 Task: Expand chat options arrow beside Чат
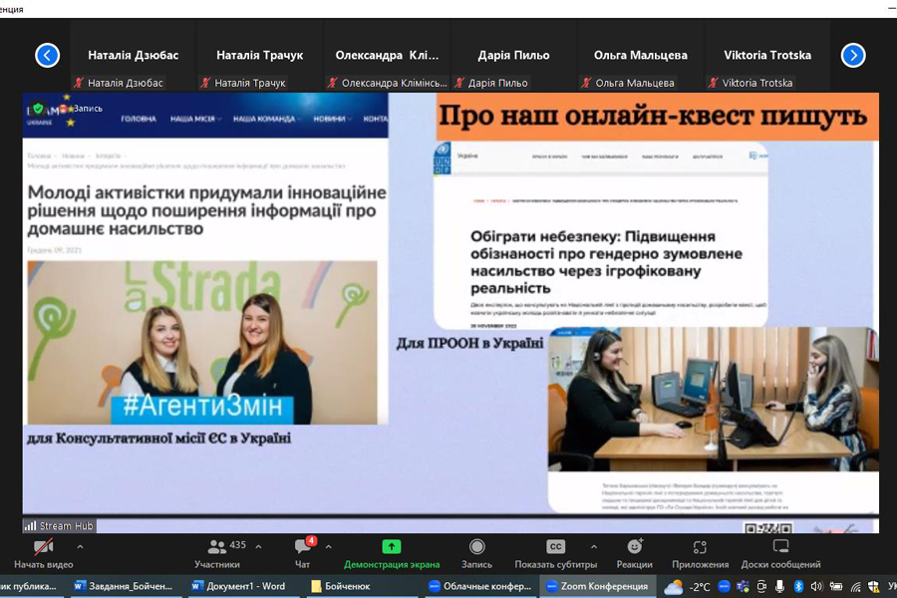328,547
